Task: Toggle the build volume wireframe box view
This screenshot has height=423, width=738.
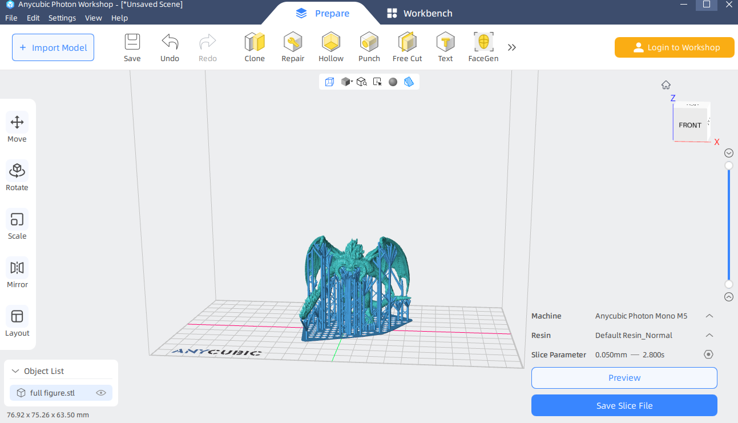Action: (329, 82)
